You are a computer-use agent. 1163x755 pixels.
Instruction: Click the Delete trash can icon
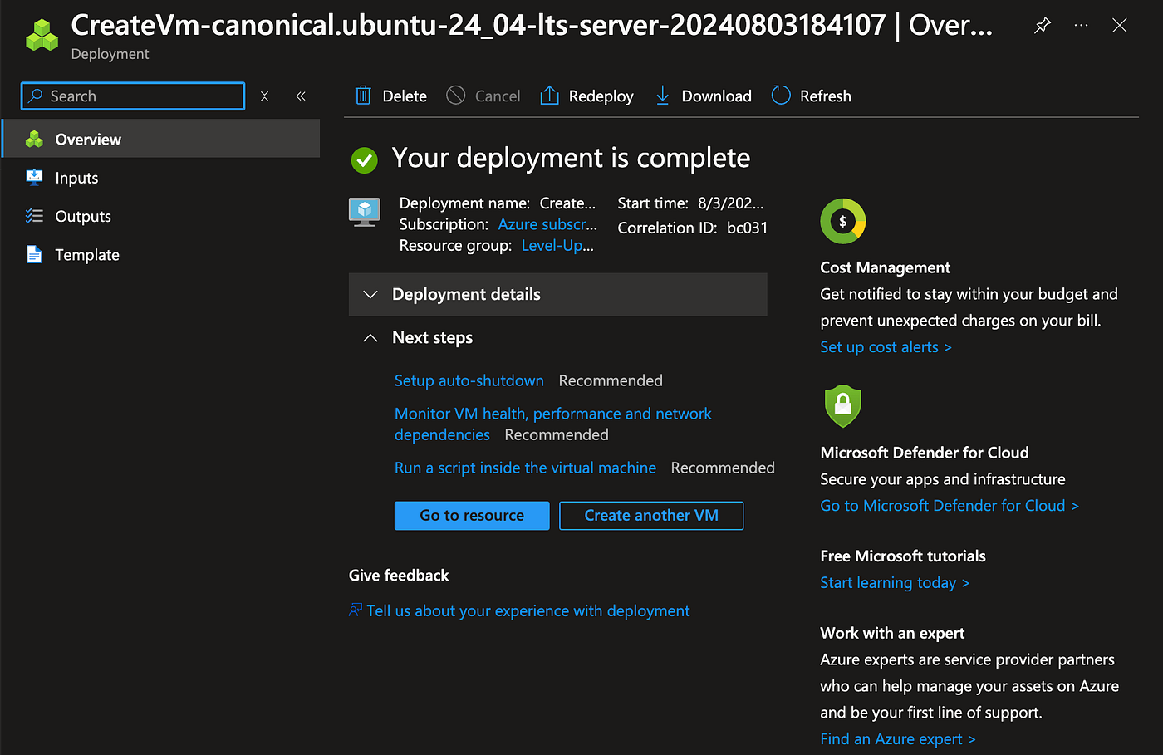click(363, 96)
